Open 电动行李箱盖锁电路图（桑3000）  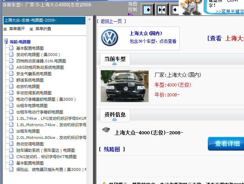[x=46, y=99]
